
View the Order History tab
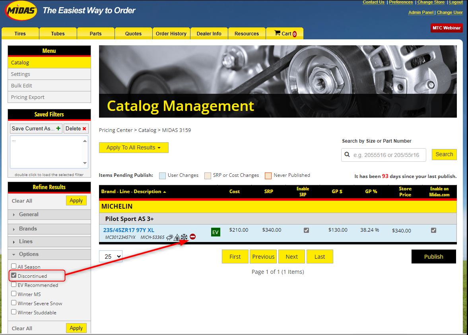171,33
